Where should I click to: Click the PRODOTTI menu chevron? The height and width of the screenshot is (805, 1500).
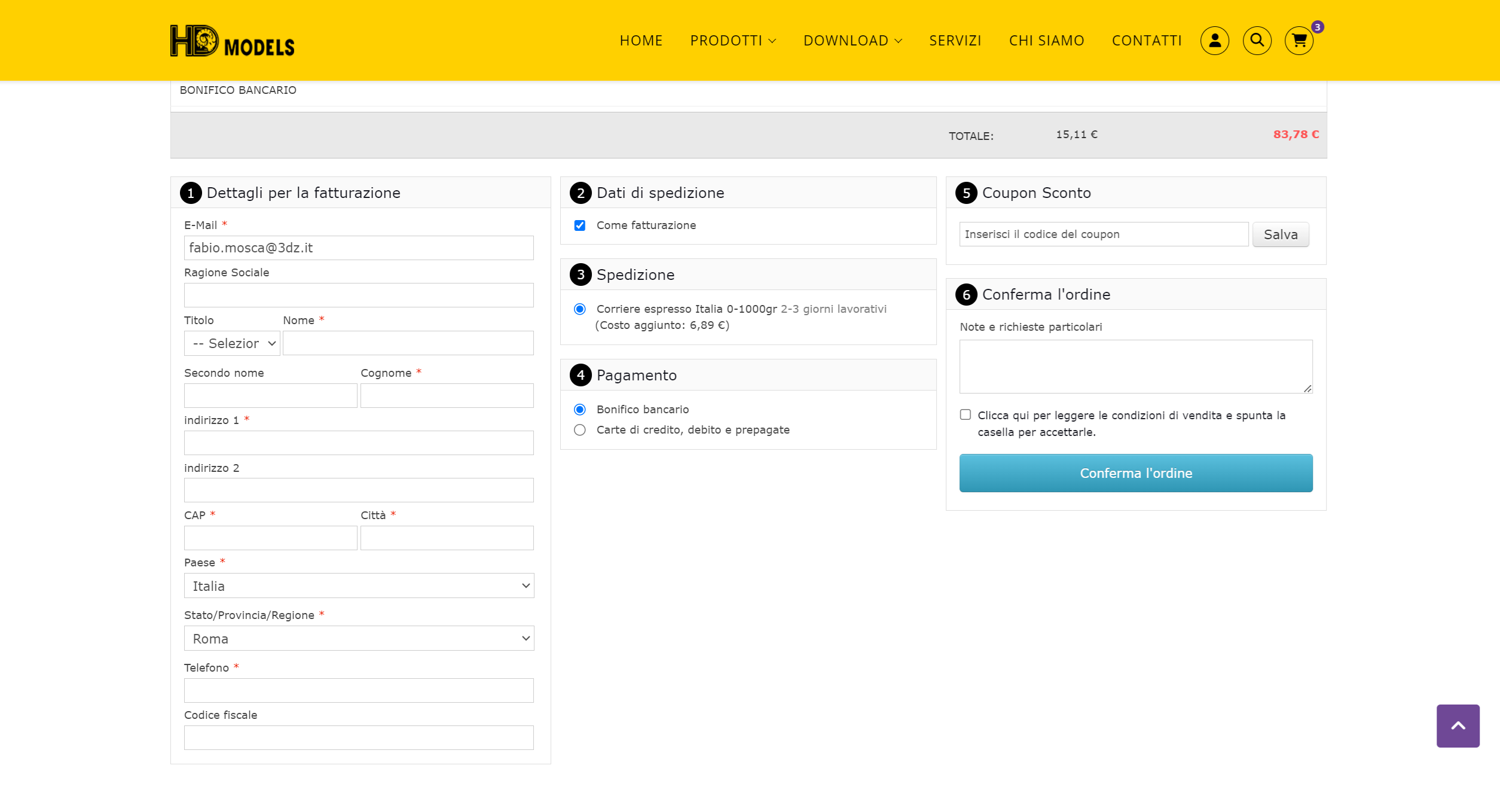(772, 41)
